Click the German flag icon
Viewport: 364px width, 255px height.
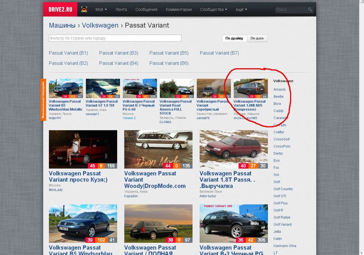pyautogui.click(x=84, y=9)
